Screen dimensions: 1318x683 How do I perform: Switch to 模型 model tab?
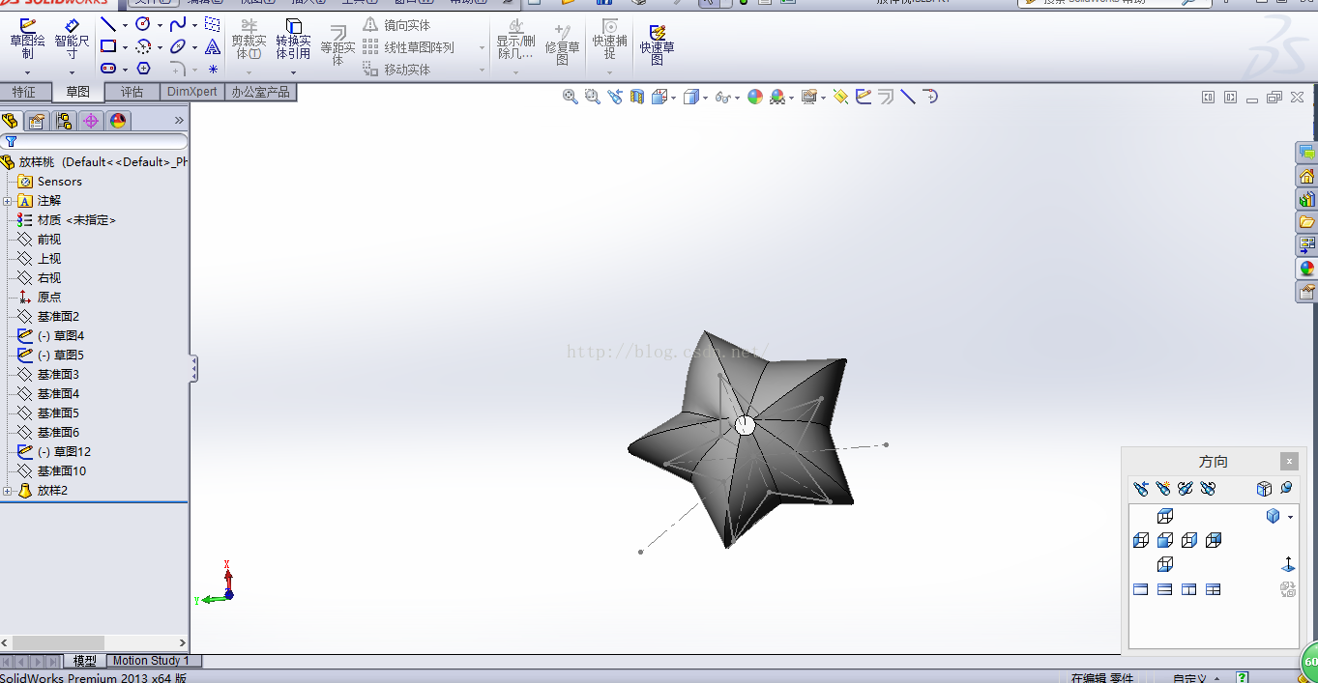[85, 661]
